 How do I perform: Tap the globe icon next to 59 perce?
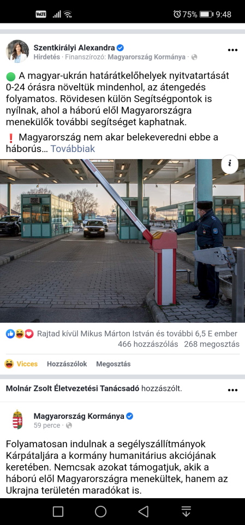[x=69, y=425]
